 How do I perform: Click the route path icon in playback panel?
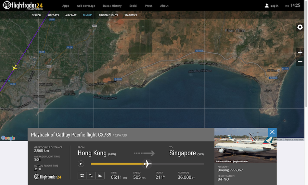91,175
